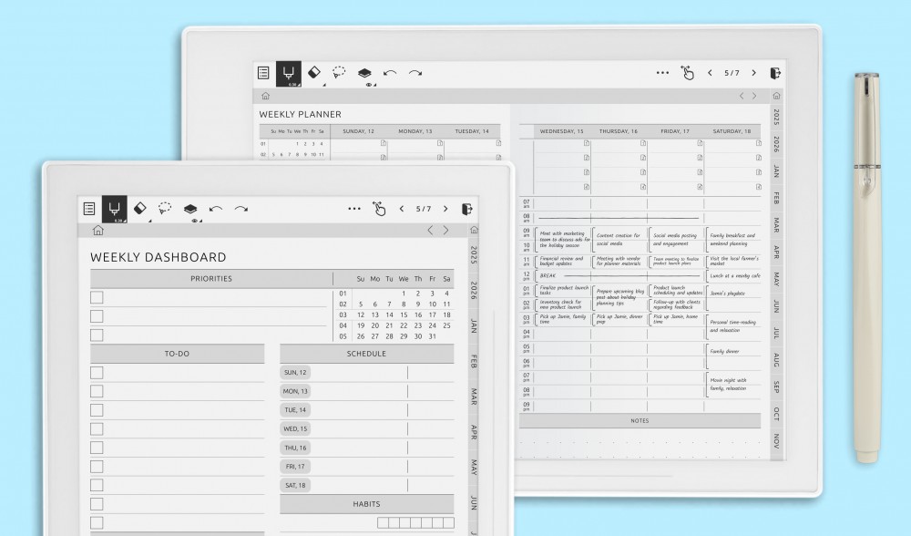The image size is (911, 536).
Task: Go to the next page with the right arrow
Action: pyautogui.click(x=445, y=208)
